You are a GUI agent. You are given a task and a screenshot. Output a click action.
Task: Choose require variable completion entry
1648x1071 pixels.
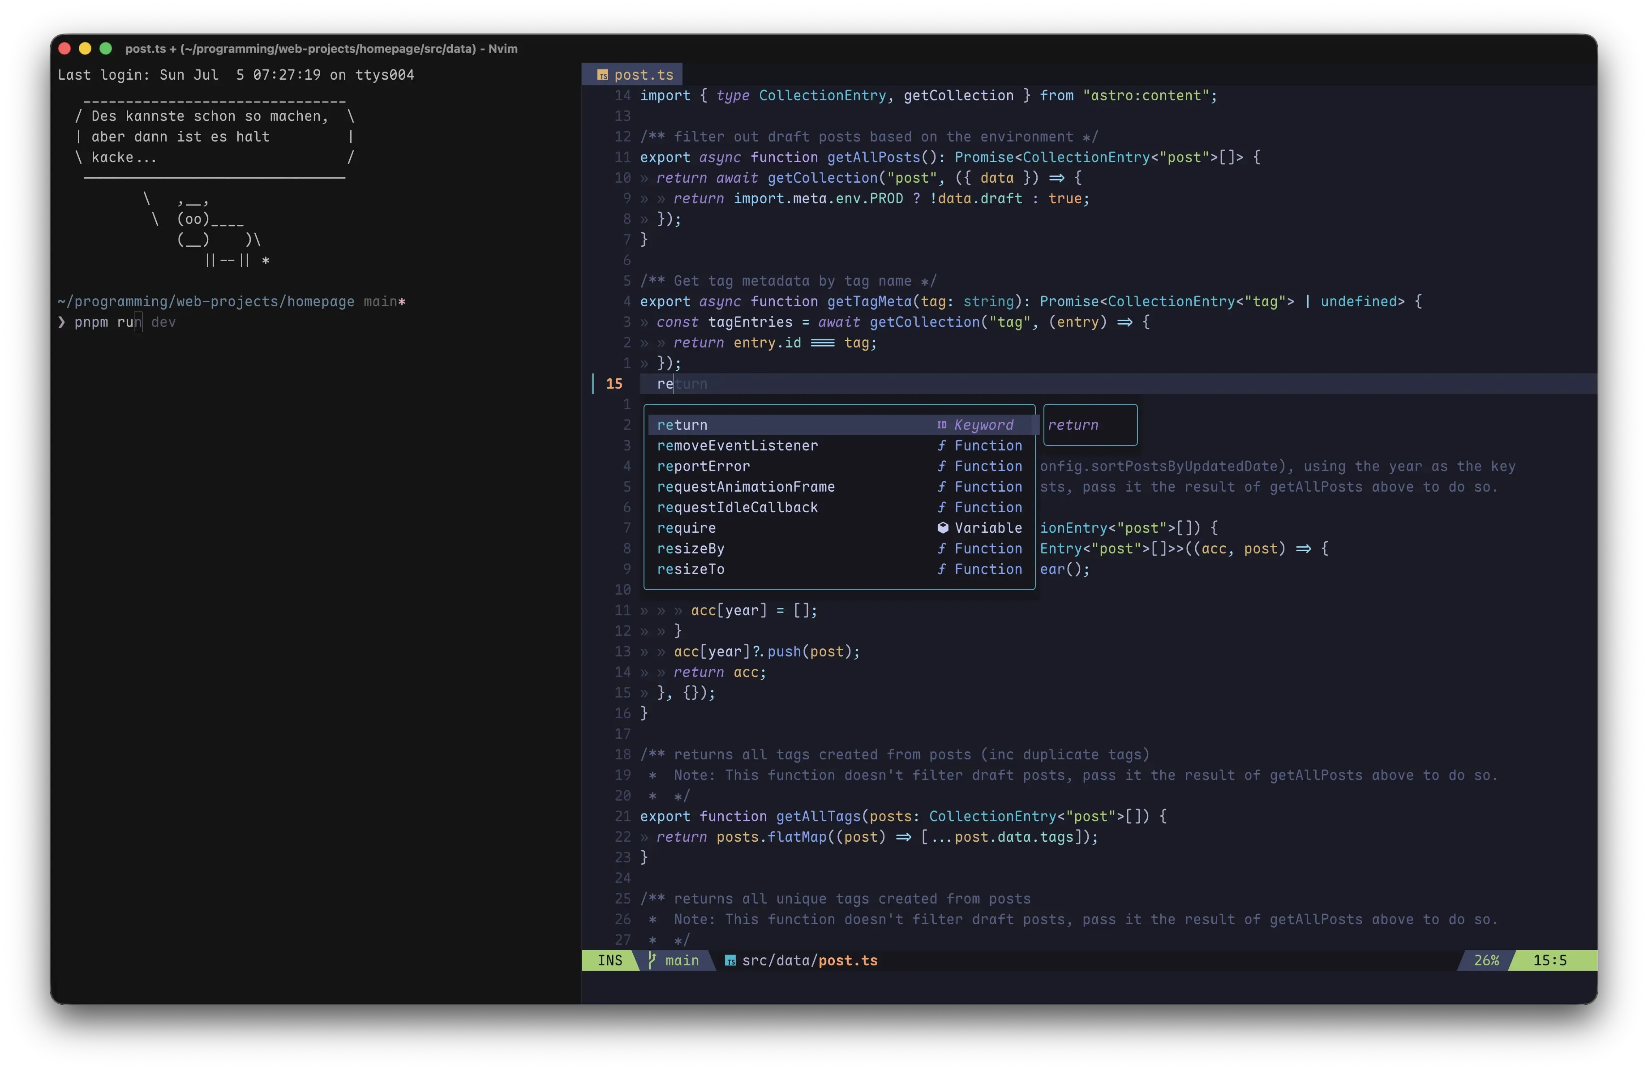click(x=839, y=528)
